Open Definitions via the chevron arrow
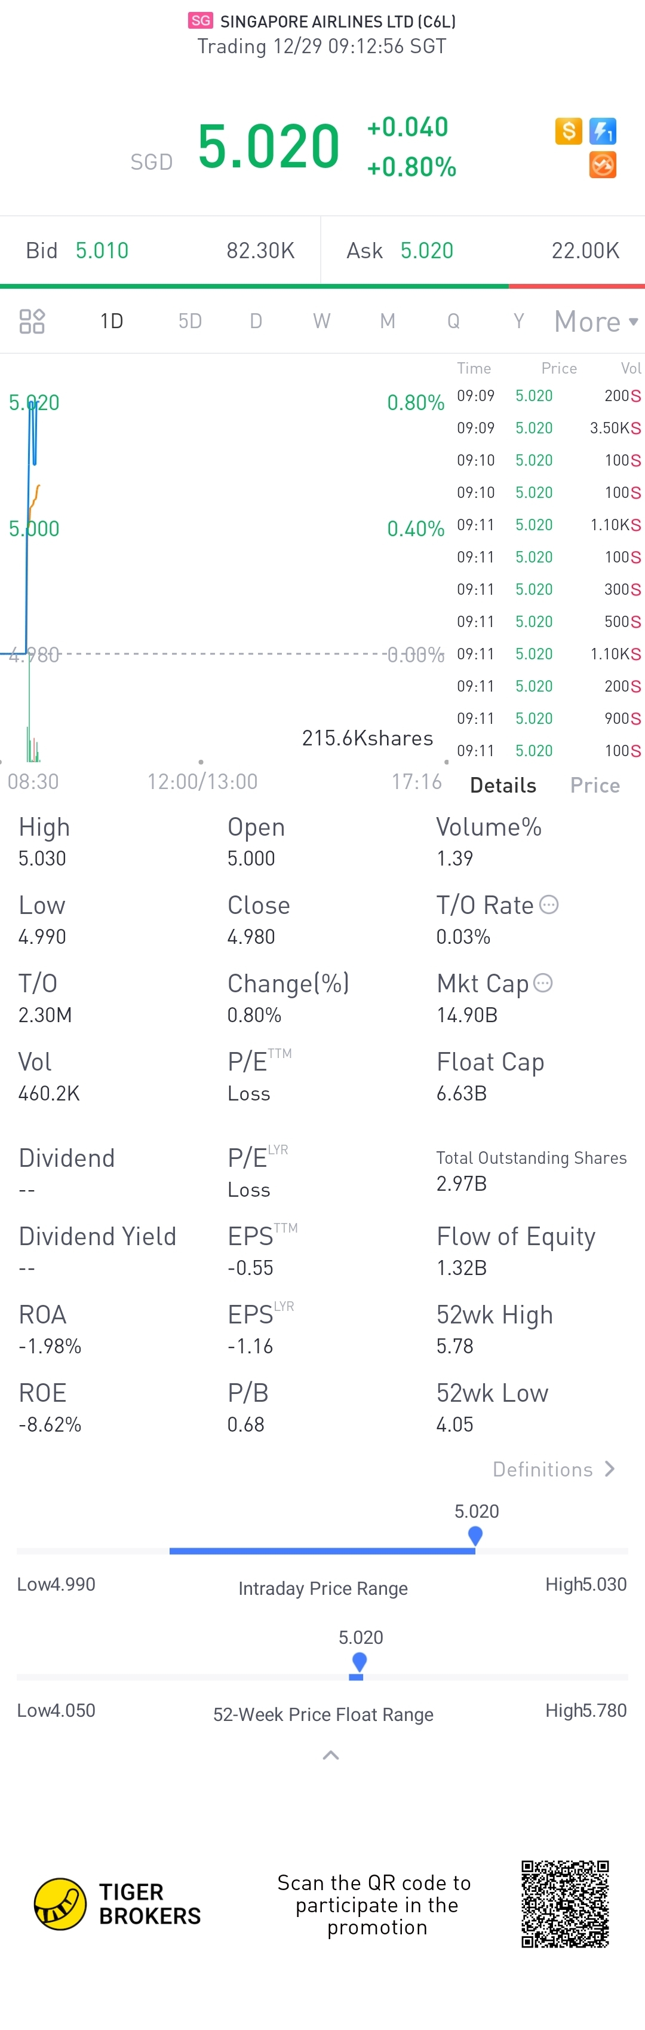The height and width of the screenshot is (2030, 645). 610,1469
